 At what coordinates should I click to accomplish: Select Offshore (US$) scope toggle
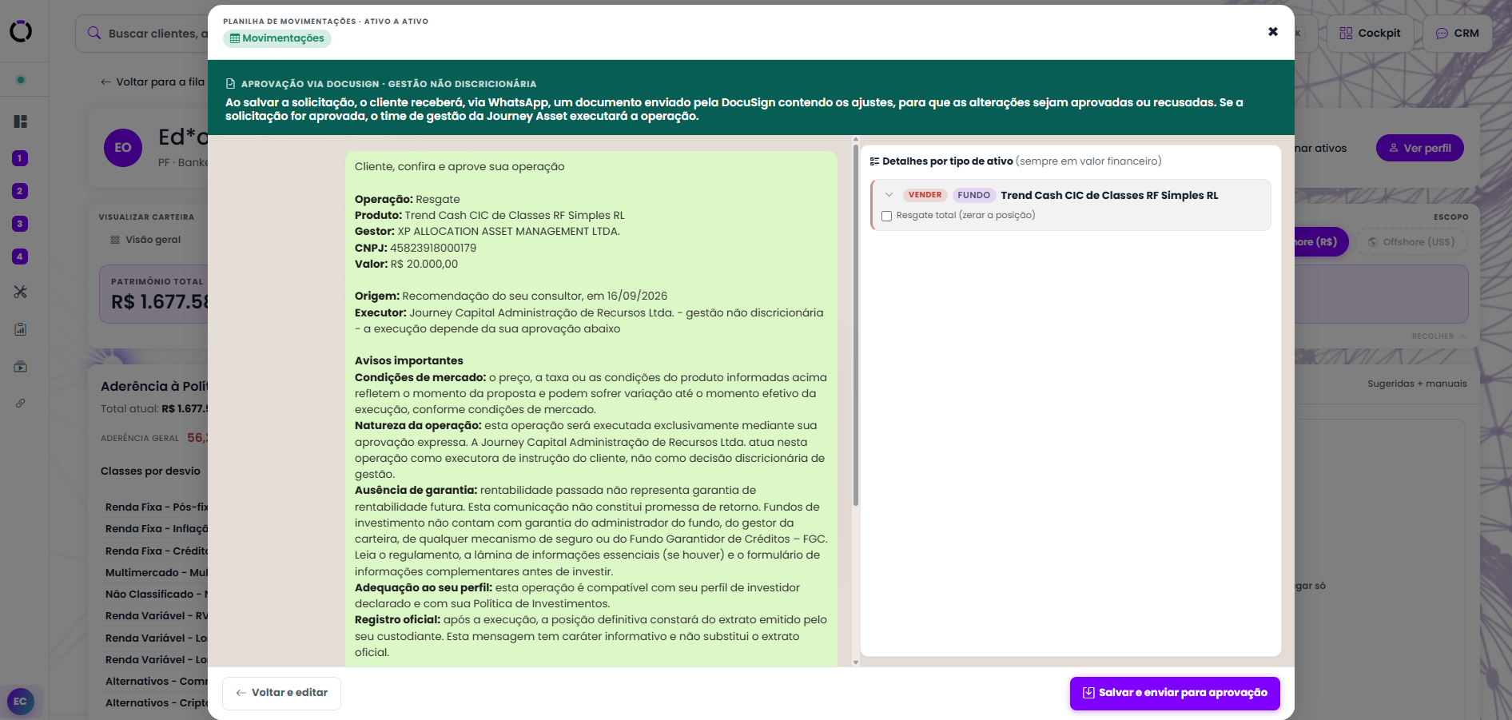(x=1411, y=242)
